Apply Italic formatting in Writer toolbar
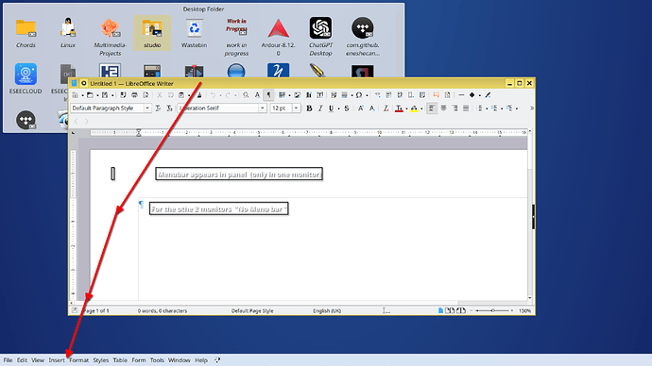This screenshot has height=366, width=652. point(320,108)
